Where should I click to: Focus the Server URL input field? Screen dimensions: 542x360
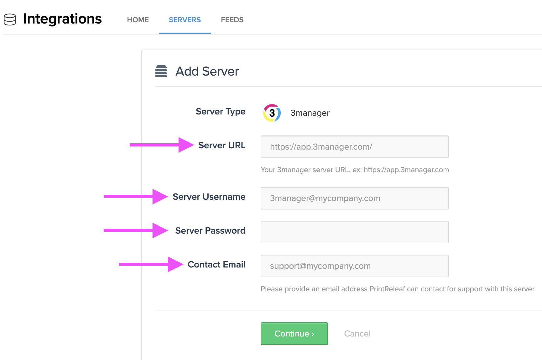tap(354, 146)
